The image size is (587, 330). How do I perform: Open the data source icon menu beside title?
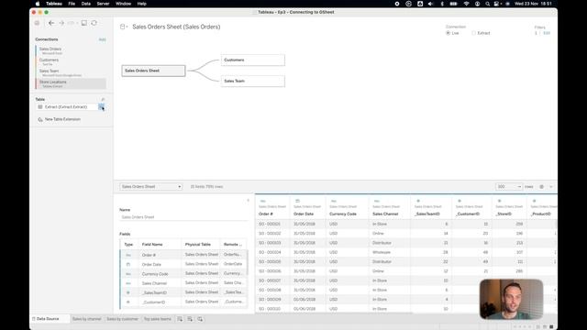coord(123,27)
